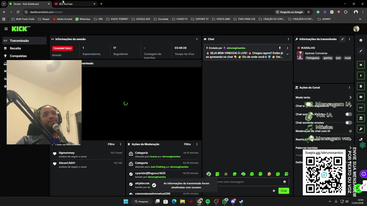
Task: Toggle the switch above Chat somente emotes
Action: click(348, 114)
